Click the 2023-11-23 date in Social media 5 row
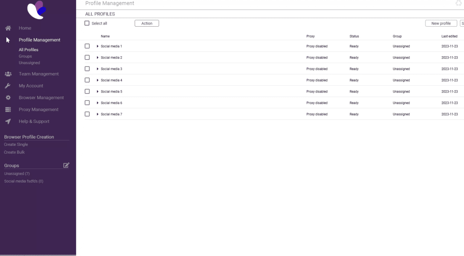This screenshot has height=256, width=464. click(x=449, y=92)
